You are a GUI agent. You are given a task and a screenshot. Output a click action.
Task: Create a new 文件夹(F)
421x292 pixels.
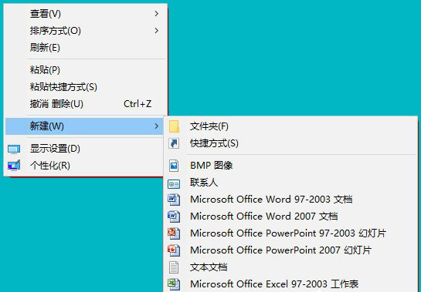[290, 126]
